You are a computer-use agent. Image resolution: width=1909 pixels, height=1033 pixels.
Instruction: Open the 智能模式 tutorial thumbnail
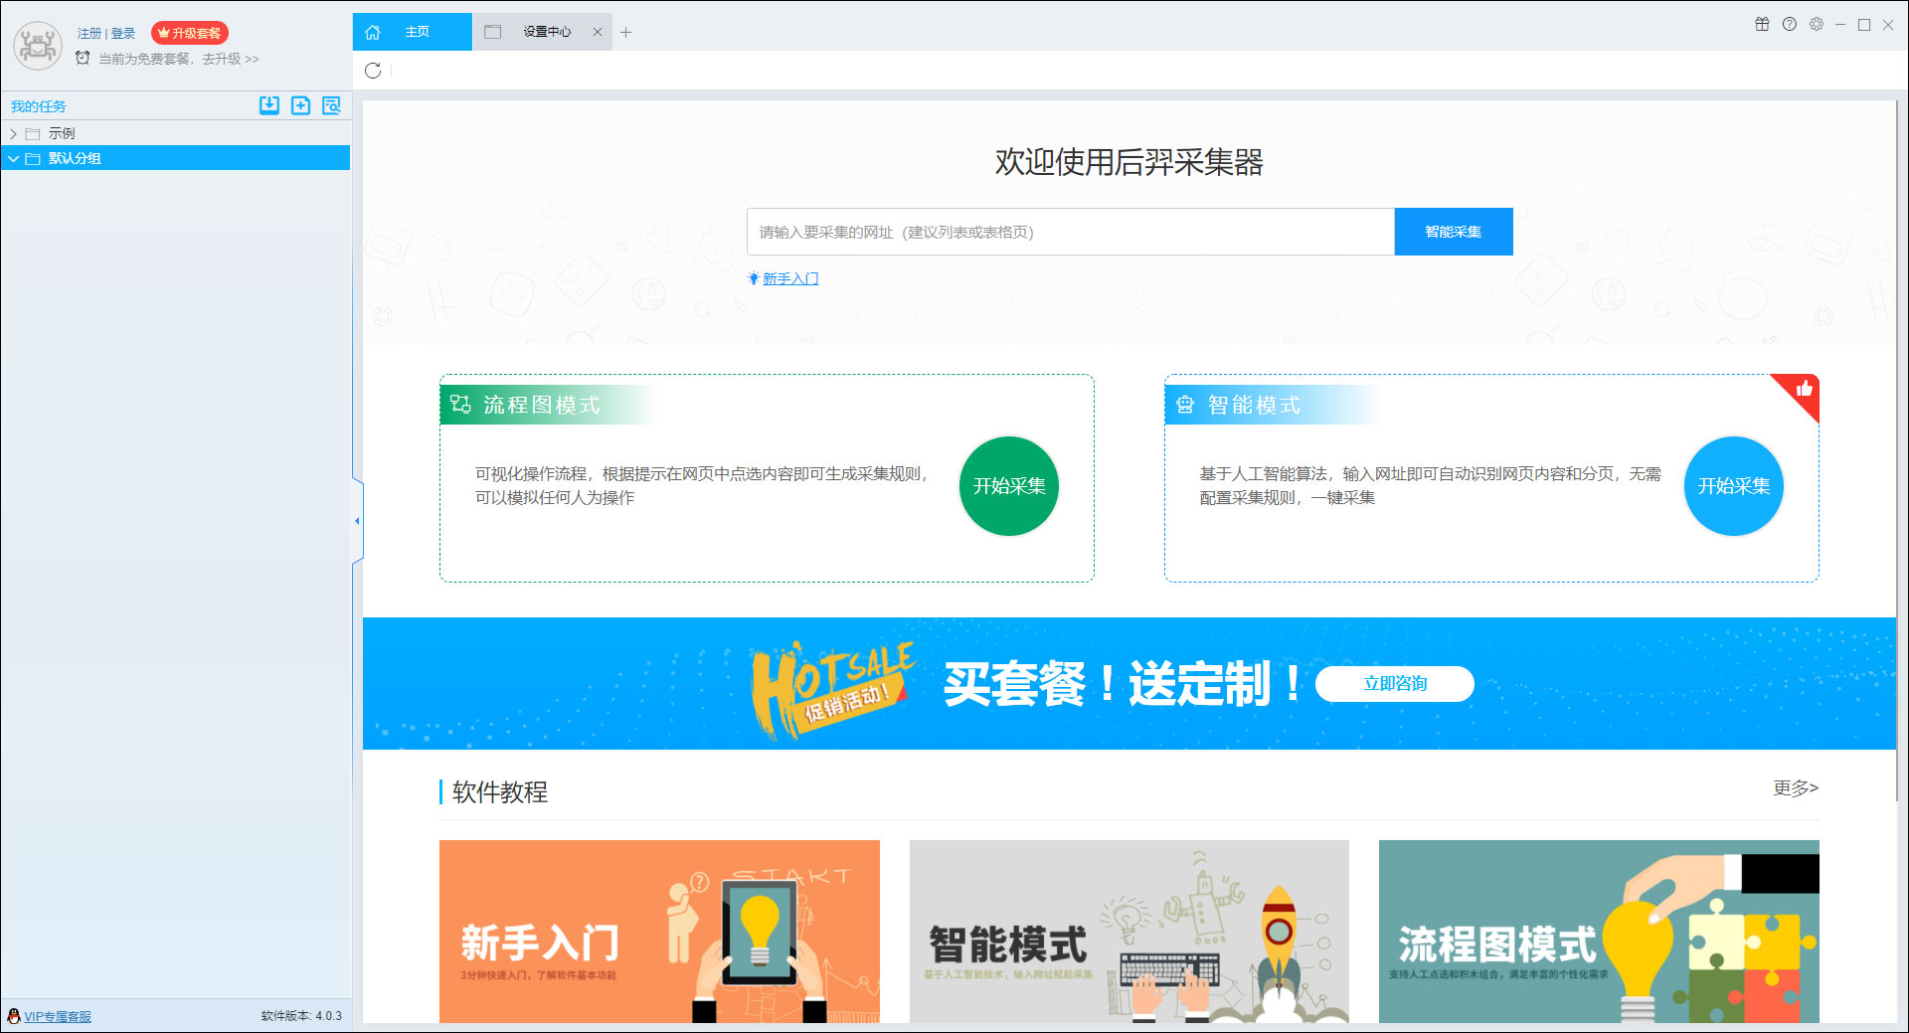click(1129, 932)
